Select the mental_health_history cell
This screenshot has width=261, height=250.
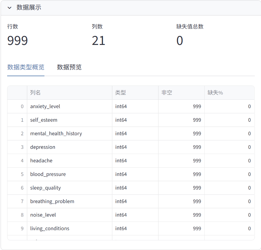tap(56, 134)
